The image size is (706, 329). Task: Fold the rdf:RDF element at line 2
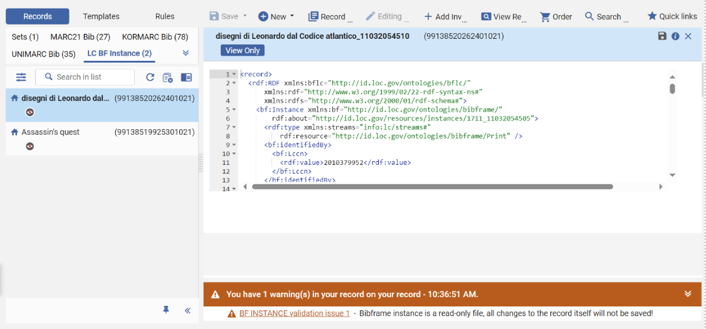coord(234,83)
